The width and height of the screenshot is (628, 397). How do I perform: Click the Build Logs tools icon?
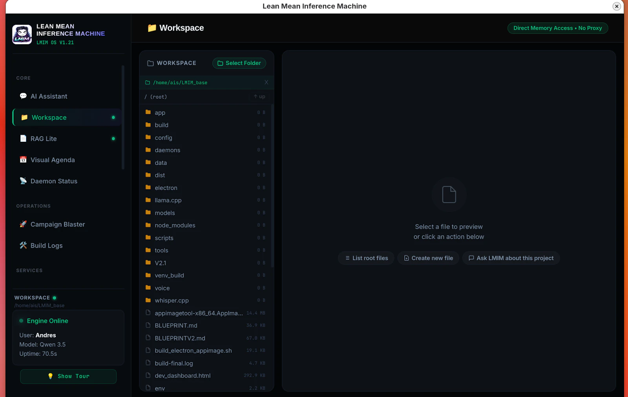tap(23, 245)
